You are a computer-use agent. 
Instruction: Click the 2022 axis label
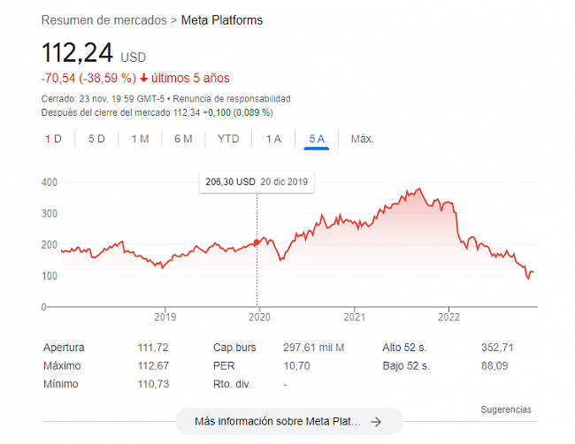[448, 318]
